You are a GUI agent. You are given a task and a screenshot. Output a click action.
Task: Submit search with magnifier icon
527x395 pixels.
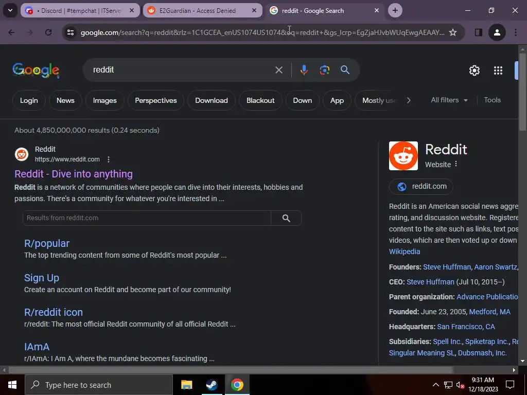click(x=345, y=70)
